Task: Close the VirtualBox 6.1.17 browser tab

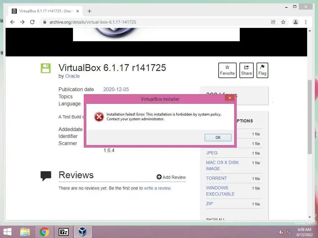Action: click(x=77, y=11)
